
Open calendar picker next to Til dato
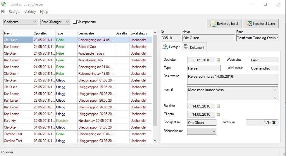(x=218, y=114)
